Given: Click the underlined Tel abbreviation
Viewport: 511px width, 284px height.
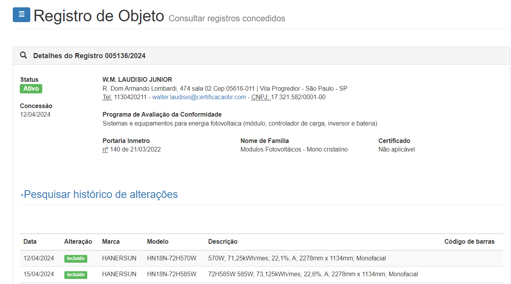Looking at the screenshot, I should pos(107,97).
